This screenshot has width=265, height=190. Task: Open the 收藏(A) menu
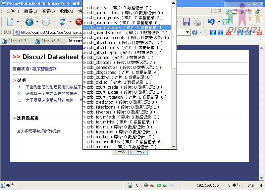click(67, 11)
